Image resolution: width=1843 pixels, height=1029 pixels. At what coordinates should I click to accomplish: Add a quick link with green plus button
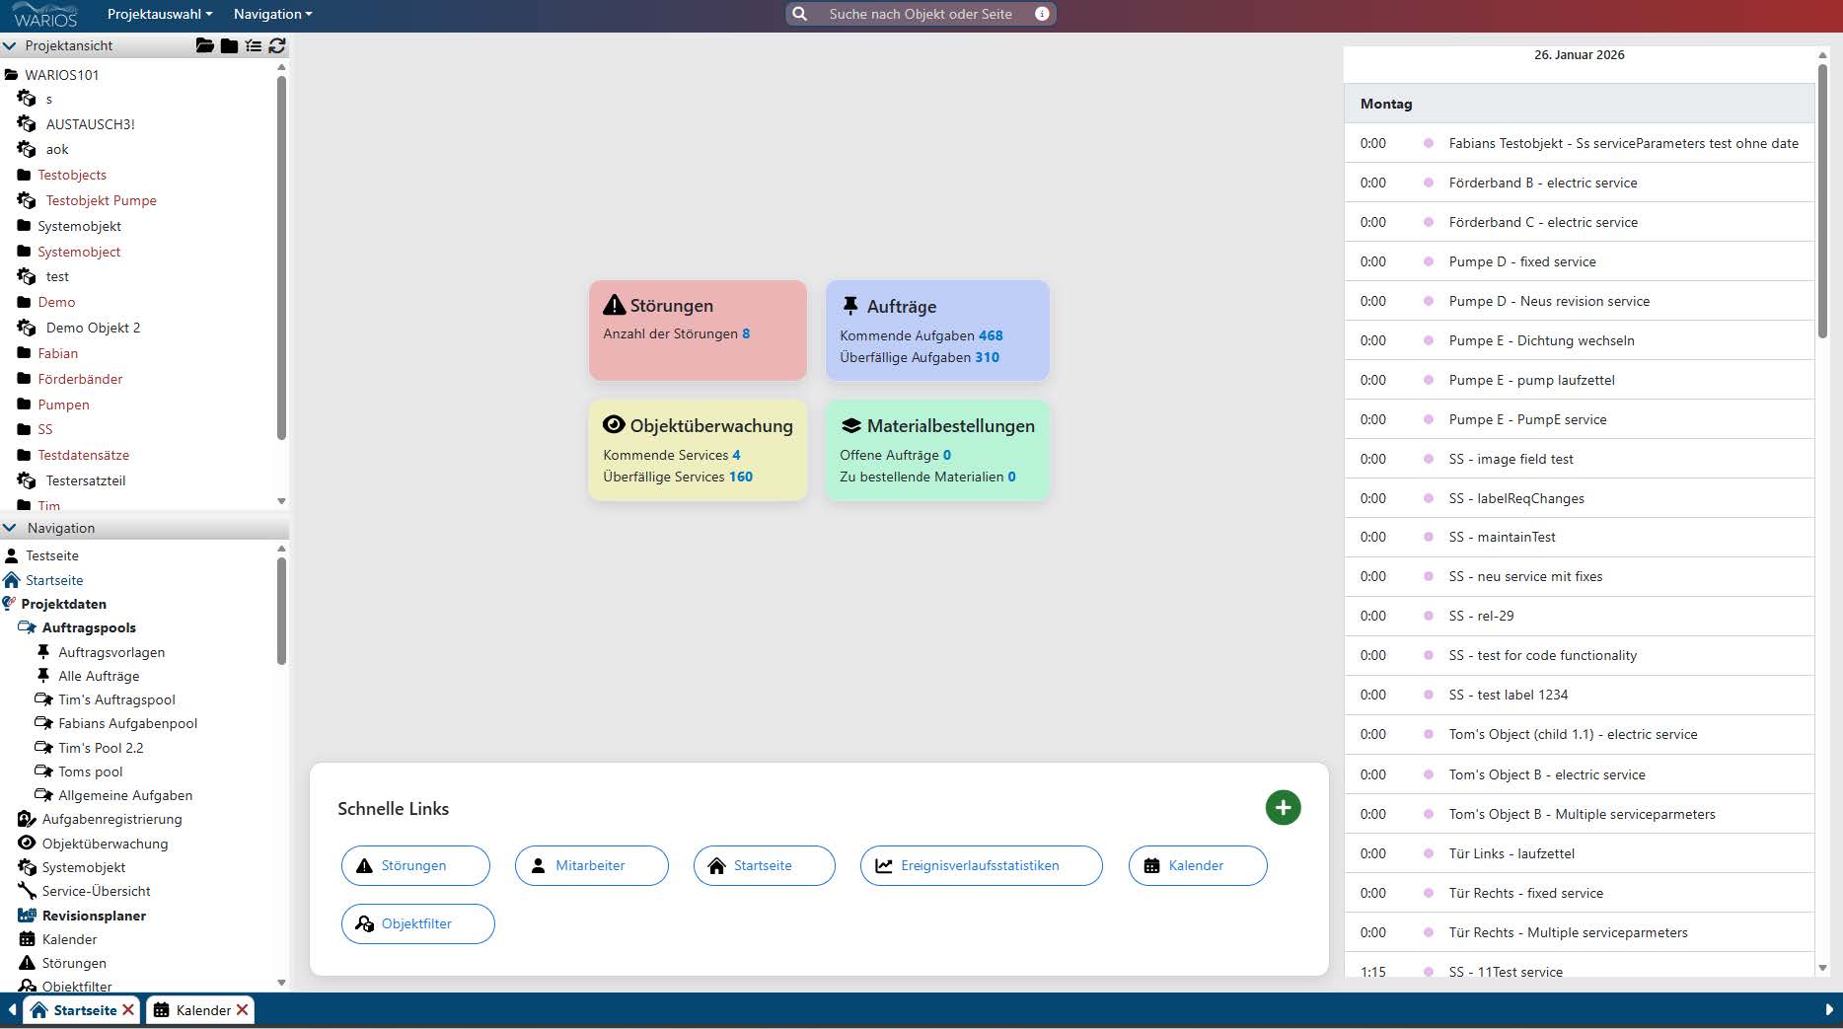(1283, 808)
